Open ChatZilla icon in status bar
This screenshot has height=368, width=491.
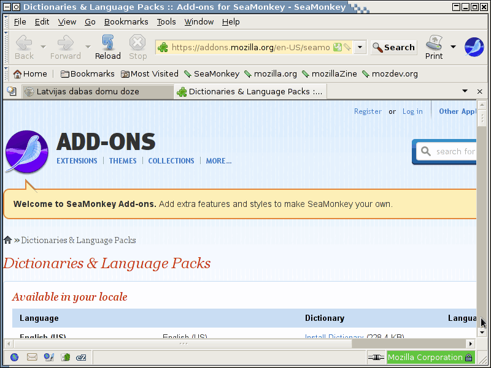(x=81, y=358)
